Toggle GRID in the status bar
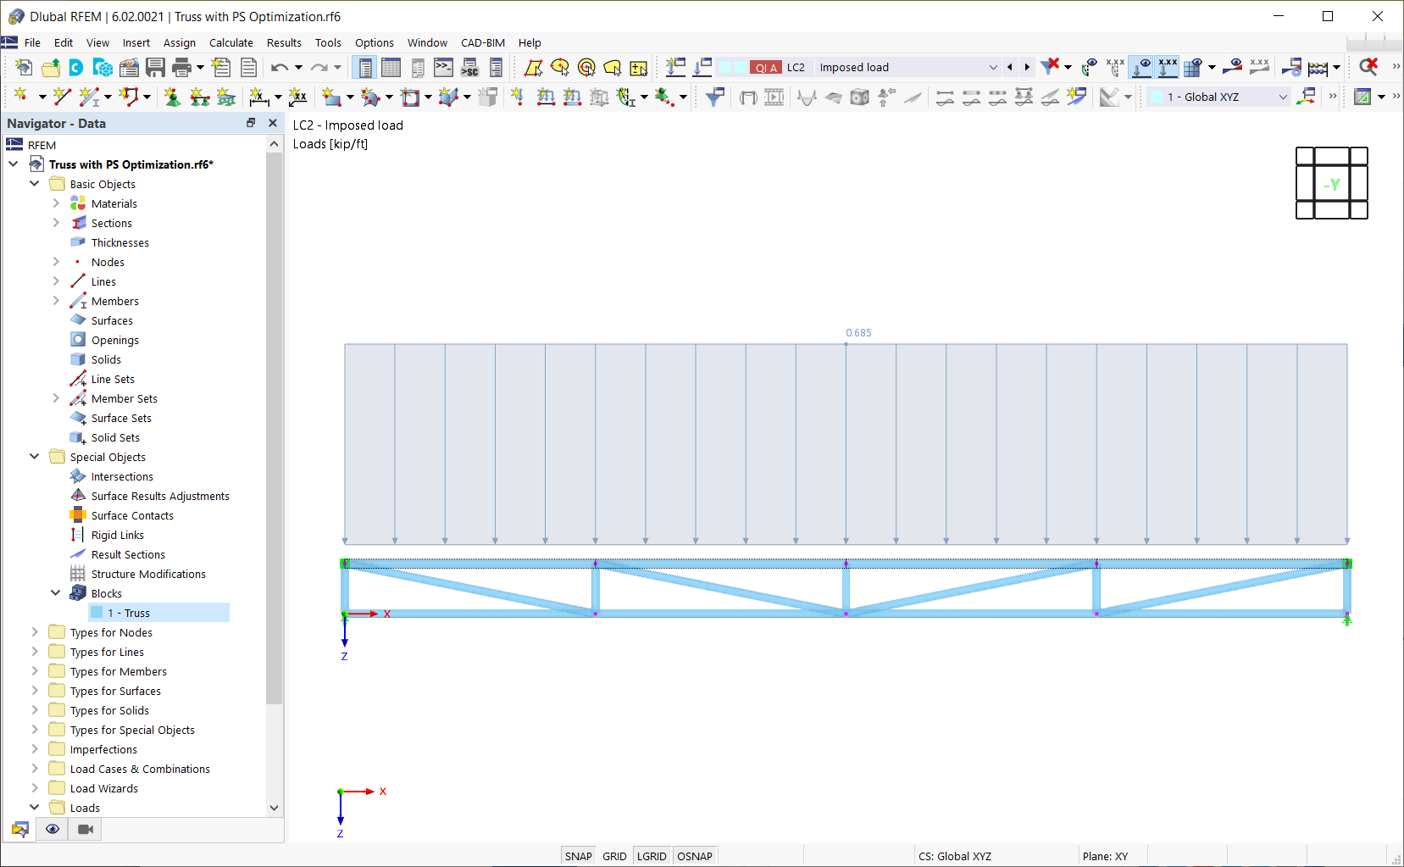 click(x=614, y=856)
